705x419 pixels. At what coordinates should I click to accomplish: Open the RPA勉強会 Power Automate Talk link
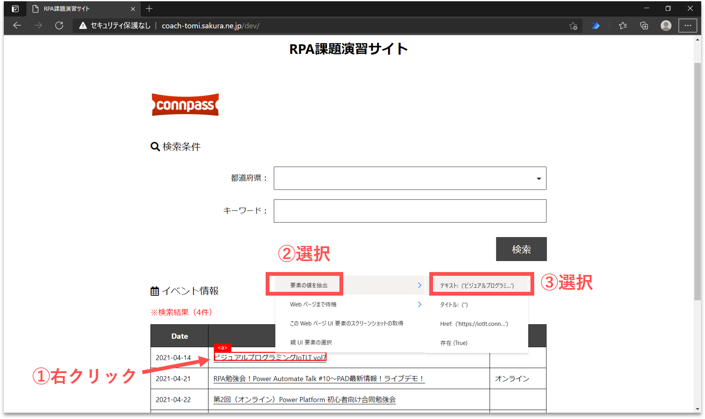point(318,379)
